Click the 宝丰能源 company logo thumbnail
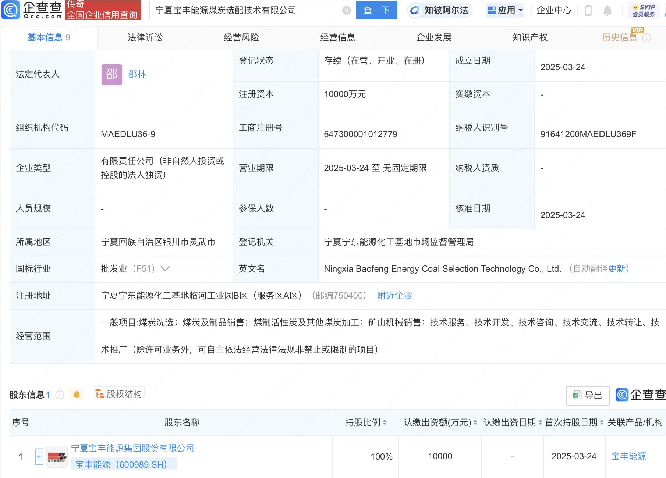This screenshot has height=478, width=666. [x=57, y=457]
